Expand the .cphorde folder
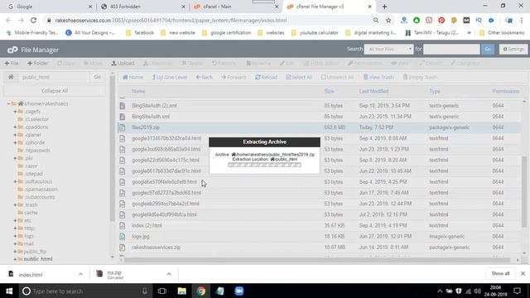The height and width of the screenshot is (298, 530). pos(15,142)
